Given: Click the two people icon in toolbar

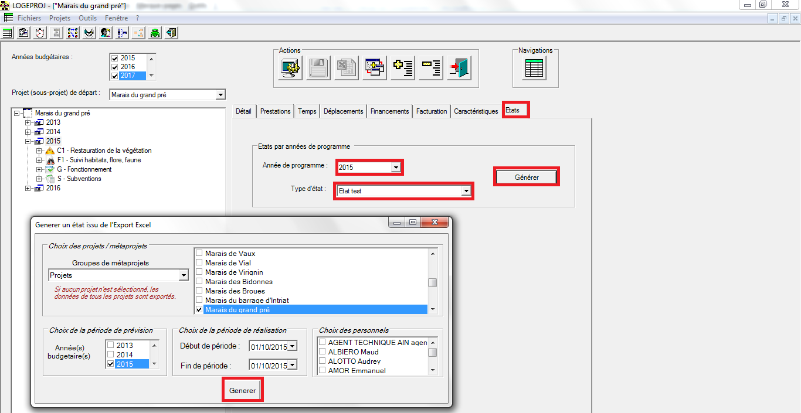Looking at the screenshot, I should pyautogui.click(x=106, y=33).
